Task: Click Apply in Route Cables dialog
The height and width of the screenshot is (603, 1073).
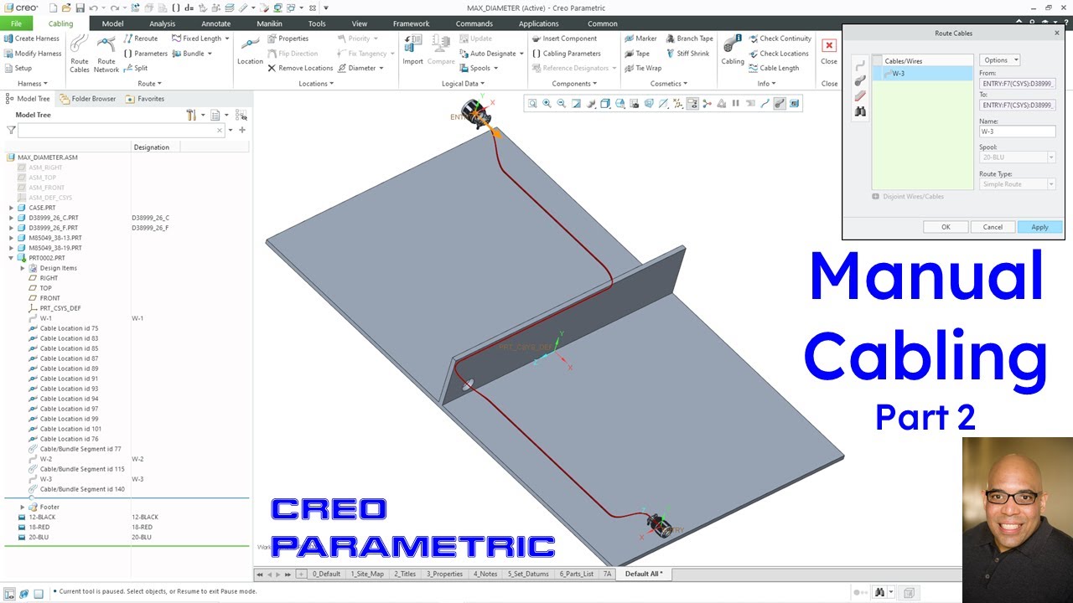Action: pos(1039,227)
